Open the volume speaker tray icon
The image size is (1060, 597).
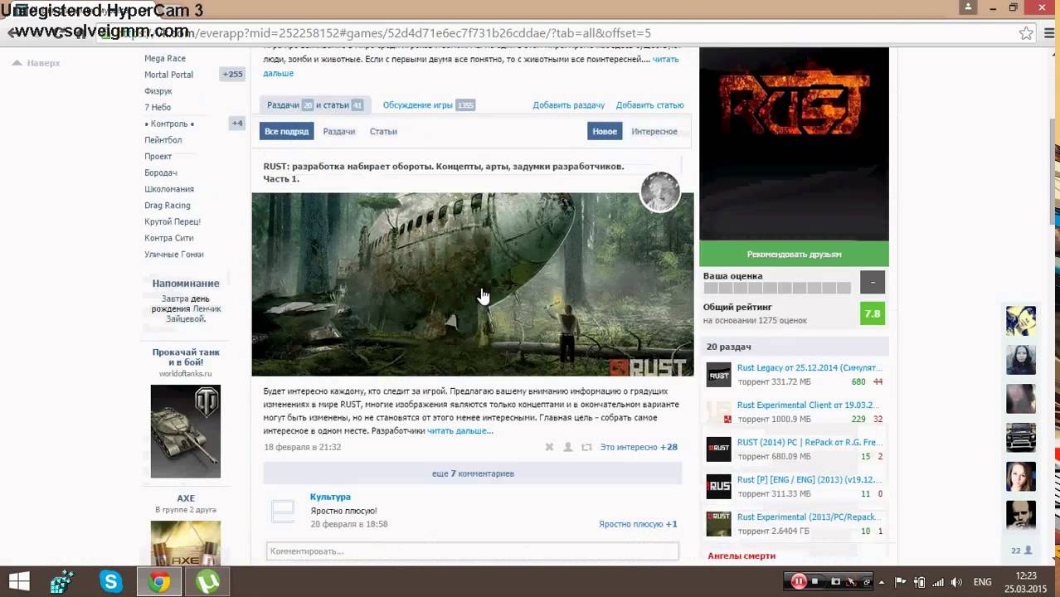957,582
